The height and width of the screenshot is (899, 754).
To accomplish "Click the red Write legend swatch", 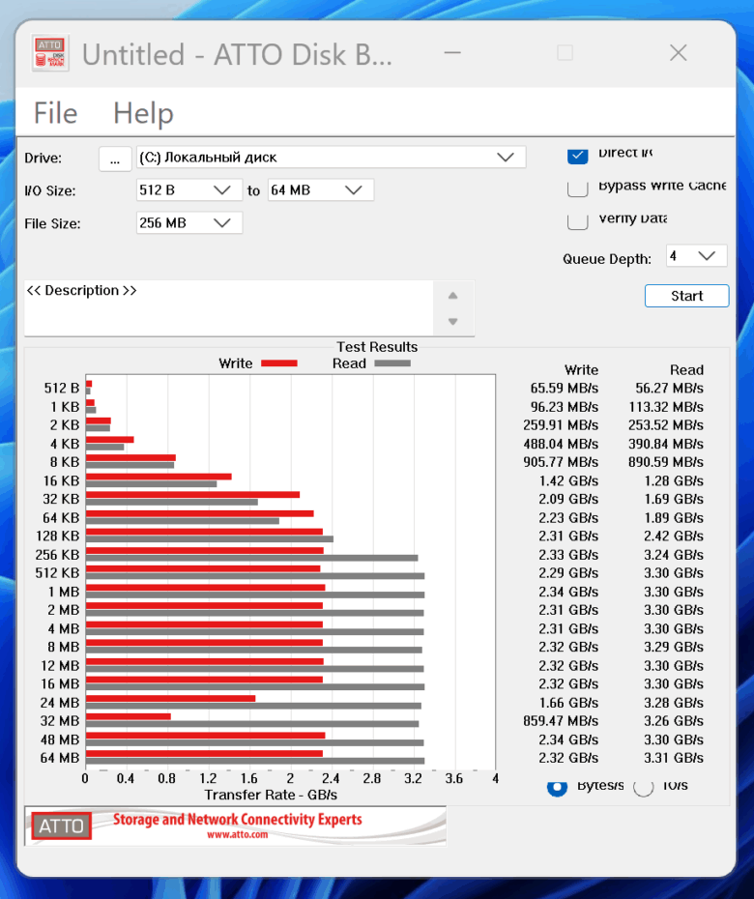I will 279,362.
